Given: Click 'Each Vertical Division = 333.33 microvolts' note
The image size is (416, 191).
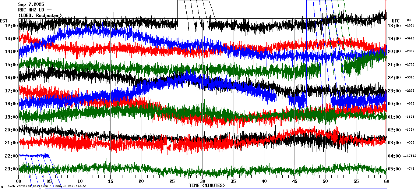Looking at the screenshot, I should coord(47,186).
